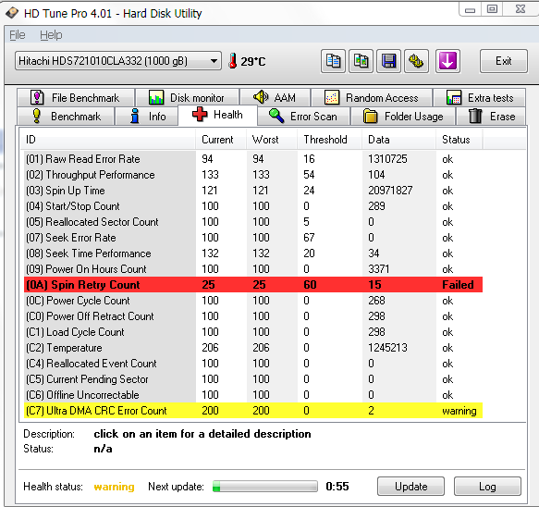The width and height of the screenshot is (539, 507).
Task: Open the options tools icon
Action: [x=416, y=61]
